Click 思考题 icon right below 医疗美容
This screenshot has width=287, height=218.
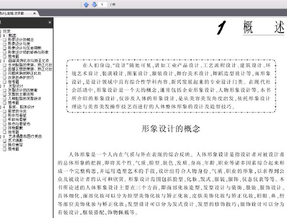pyautogui.click(x=5, y=149)
